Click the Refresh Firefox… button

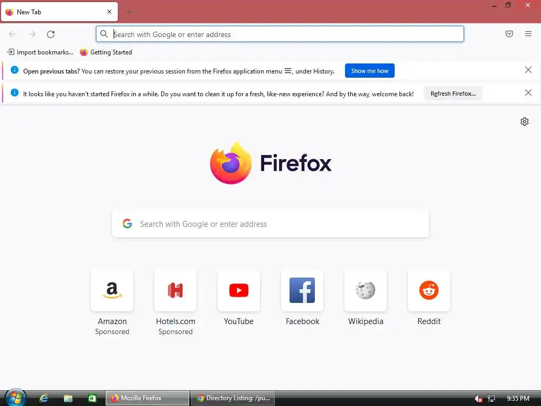point(453,94)
